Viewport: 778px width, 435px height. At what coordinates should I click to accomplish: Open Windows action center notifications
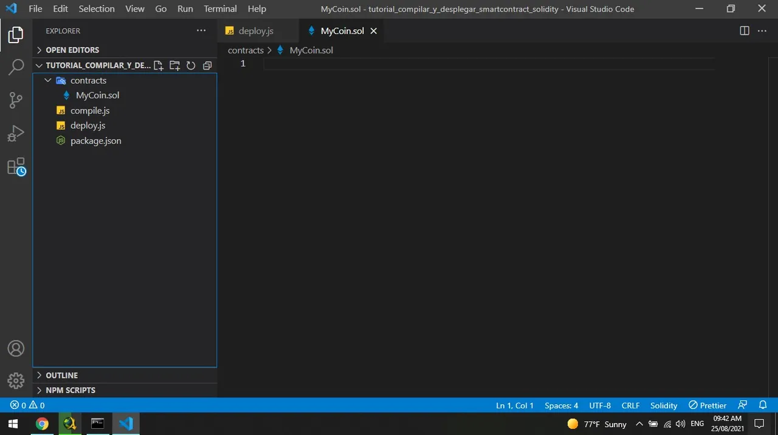[x=759, y=423]
